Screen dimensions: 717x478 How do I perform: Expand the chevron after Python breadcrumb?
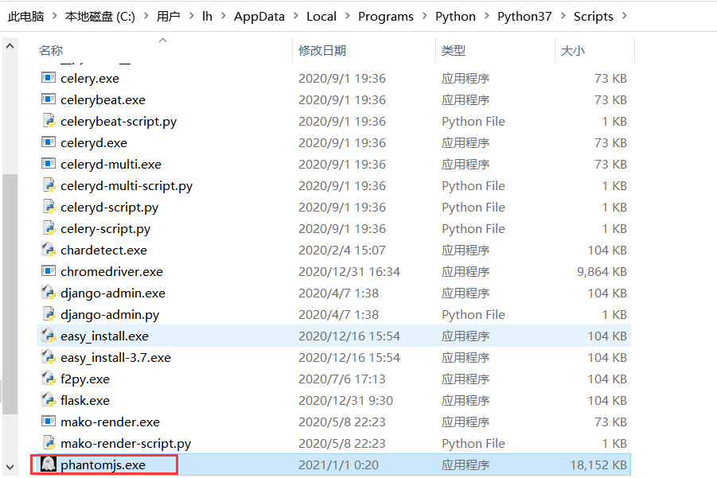point(486,16)
